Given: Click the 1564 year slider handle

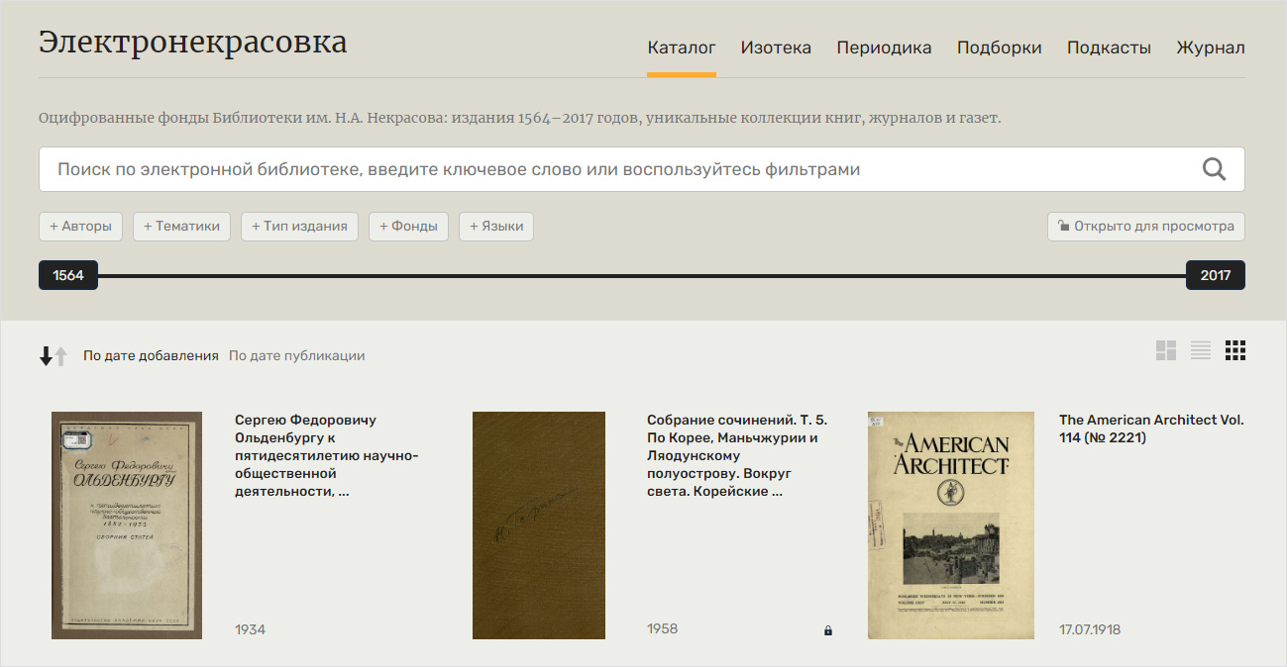Looking at the screenshot, I should pyautogui.click(x=68, y=276).
